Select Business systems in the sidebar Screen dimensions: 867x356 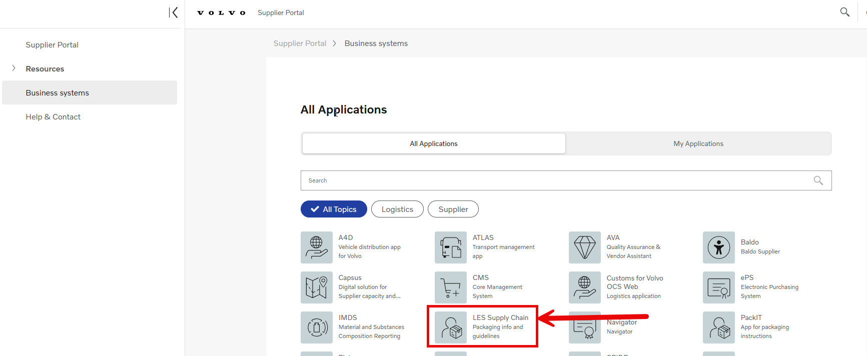(90, 92)
